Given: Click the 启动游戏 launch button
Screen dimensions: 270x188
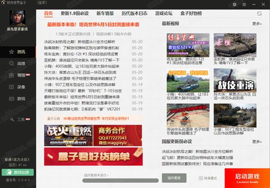Looking at the screenshot, I should click(247, 178).
